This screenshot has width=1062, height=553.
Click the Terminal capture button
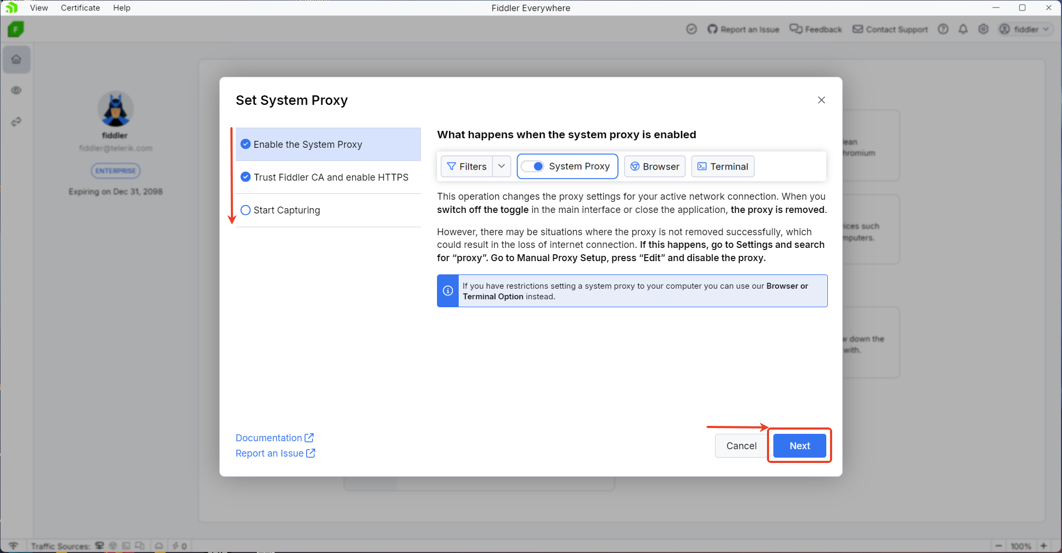point(722,166)
